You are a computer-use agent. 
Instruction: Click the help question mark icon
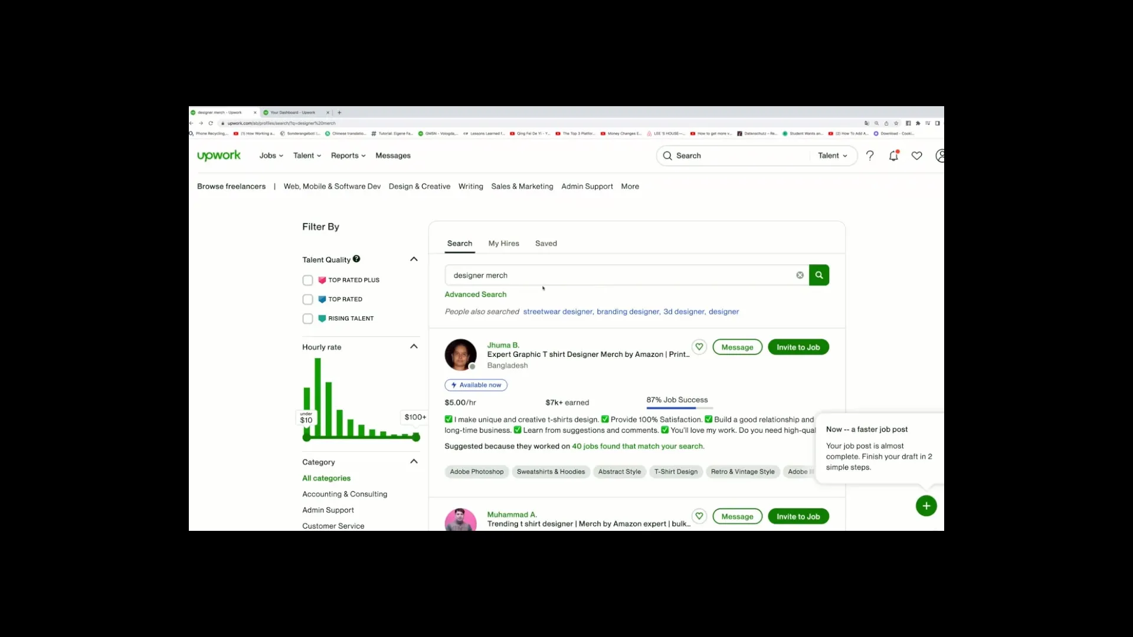click(x=869, y=155)
